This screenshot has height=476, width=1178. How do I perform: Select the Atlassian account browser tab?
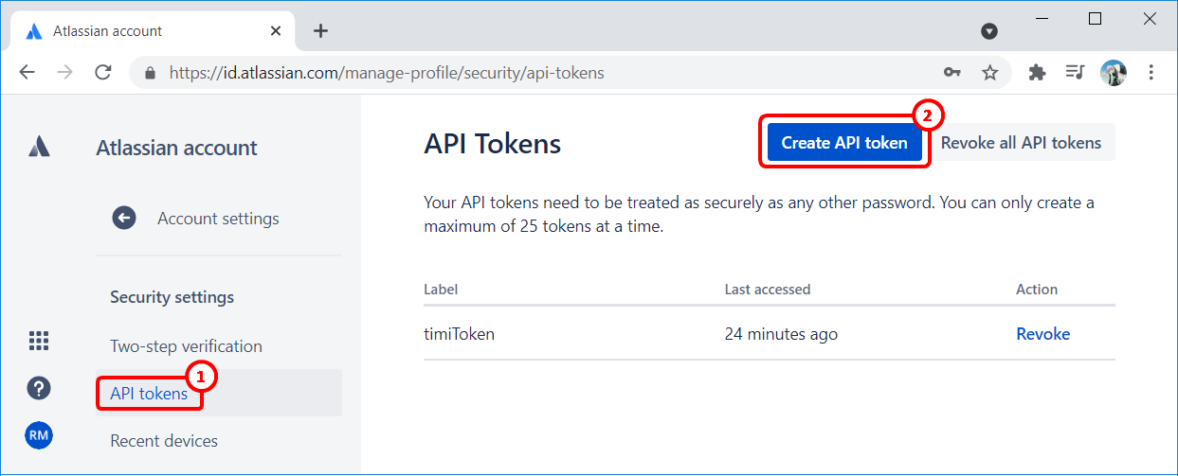153,30
